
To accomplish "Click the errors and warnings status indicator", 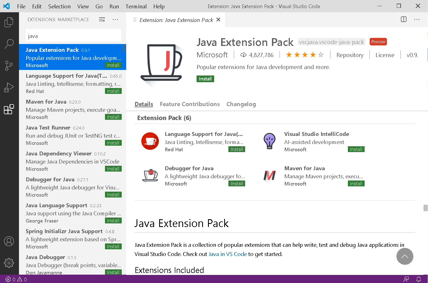I will 16,279.
